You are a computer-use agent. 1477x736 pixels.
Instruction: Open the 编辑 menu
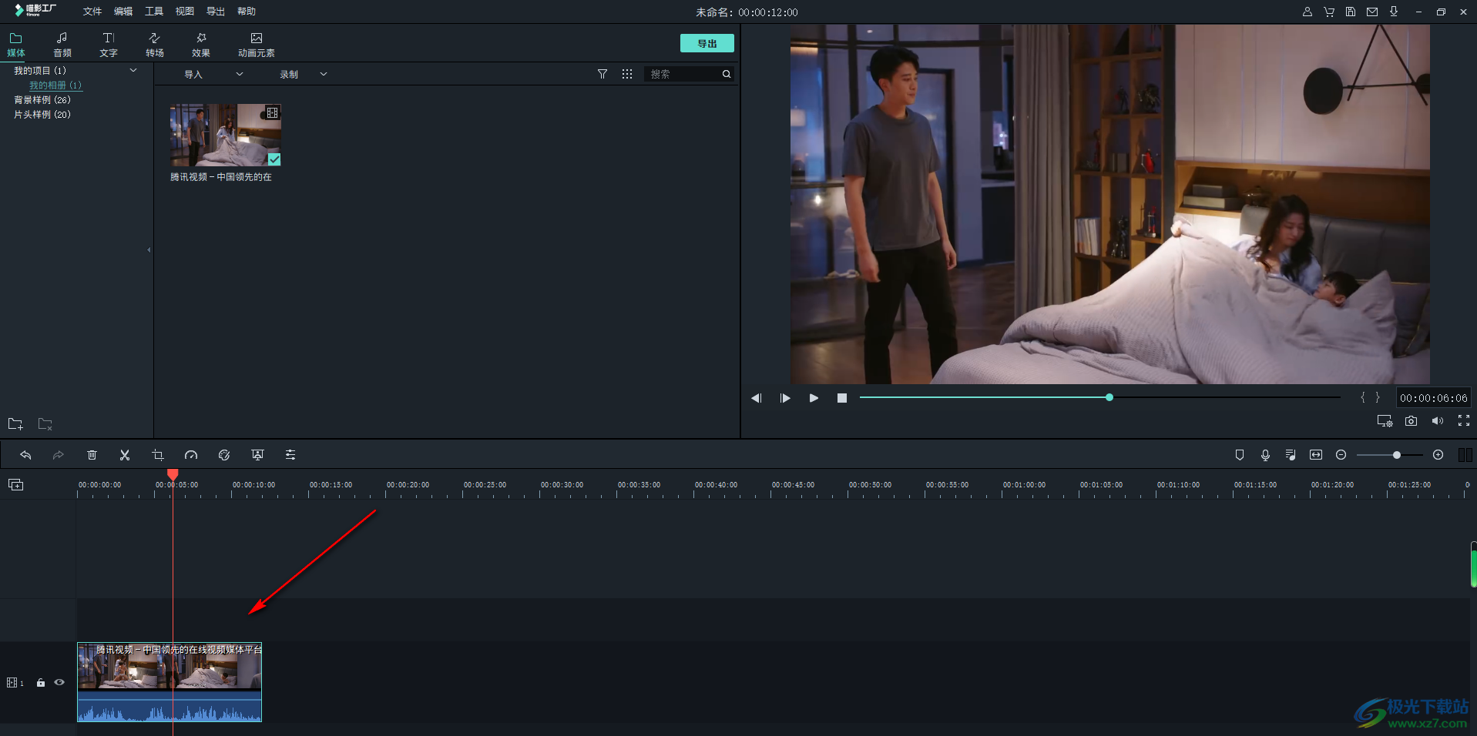point(123,12)
